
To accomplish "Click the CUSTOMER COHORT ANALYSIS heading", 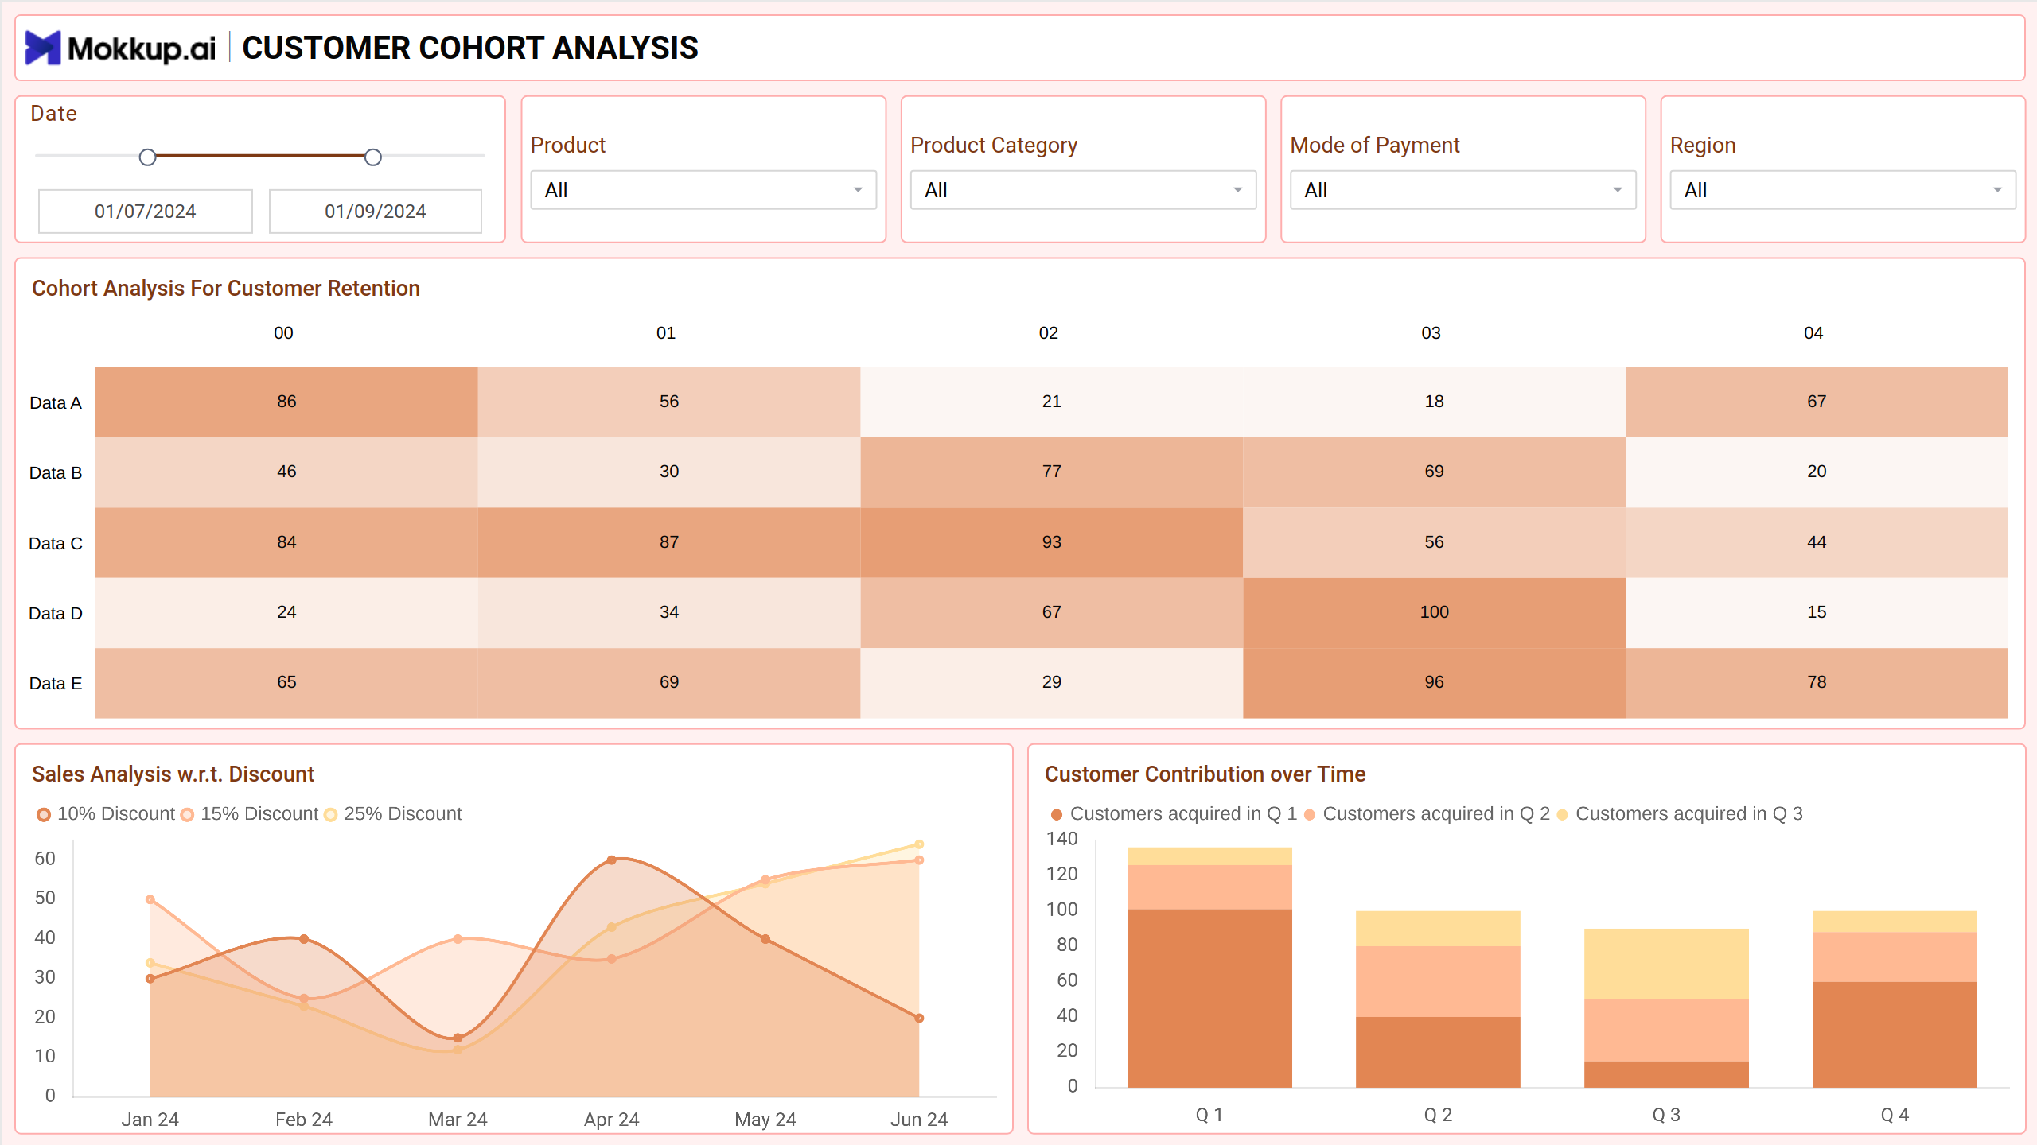I will 470,48.
